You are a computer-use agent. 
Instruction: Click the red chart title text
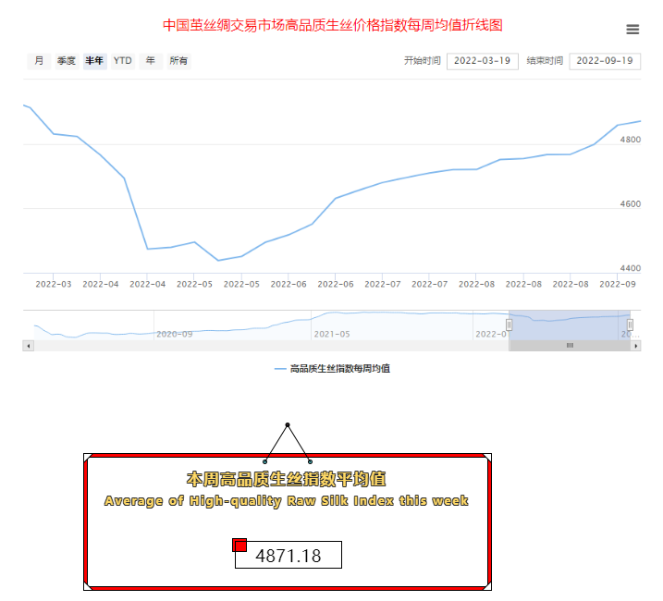point(333,25)
